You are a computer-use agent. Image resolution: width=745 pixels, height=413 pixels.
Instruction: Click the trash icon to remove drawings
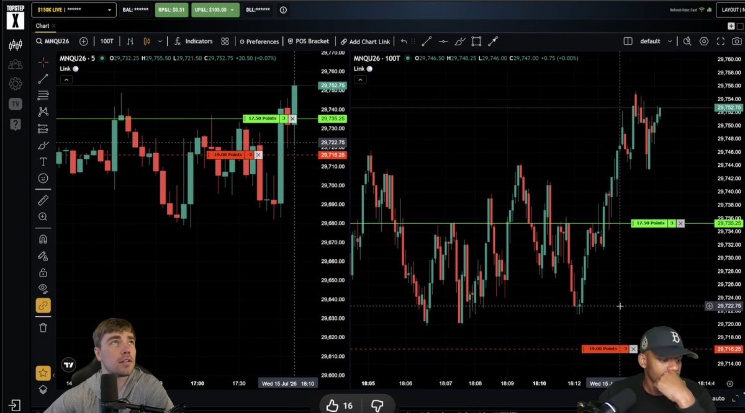point(43,327)
